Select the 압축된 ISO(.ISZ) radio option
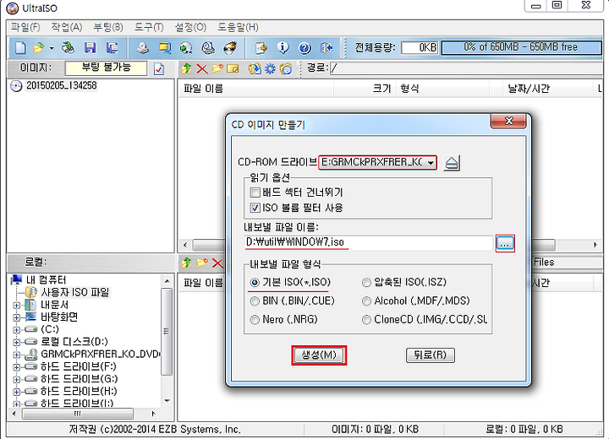609x439 pixels. click(366, 282)
